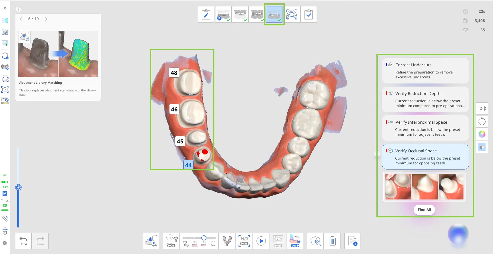
Task: Select tooth label 45
Action: click(180, 141)
